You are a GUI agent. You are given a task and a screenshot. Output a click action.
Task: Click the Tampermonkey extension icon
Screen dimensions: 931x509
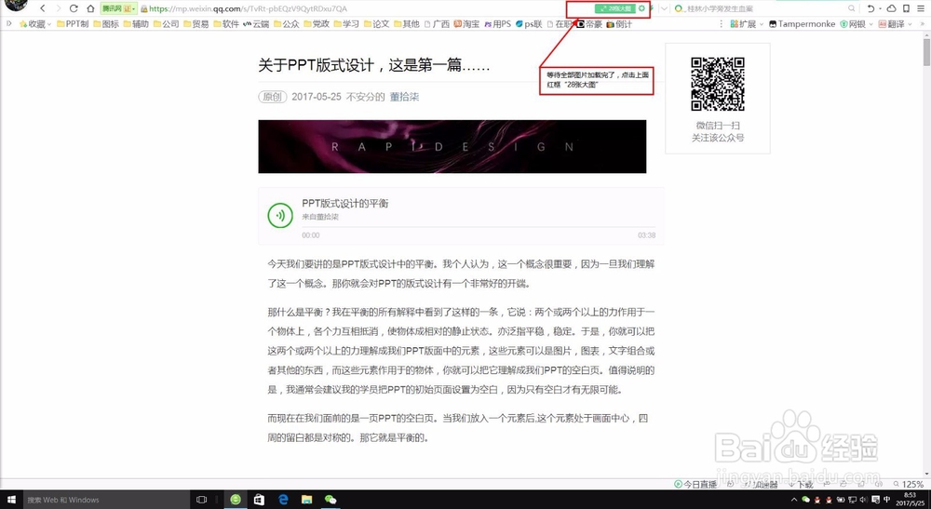(x=803, y=24)
